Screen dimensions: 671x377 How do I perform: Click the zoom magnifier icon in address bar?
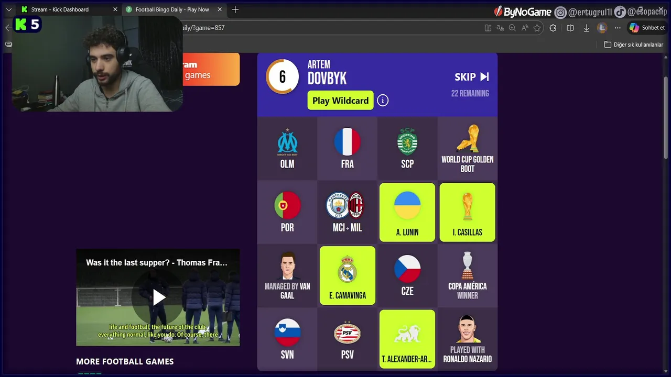pyautogui.click(x=512, y=28)
